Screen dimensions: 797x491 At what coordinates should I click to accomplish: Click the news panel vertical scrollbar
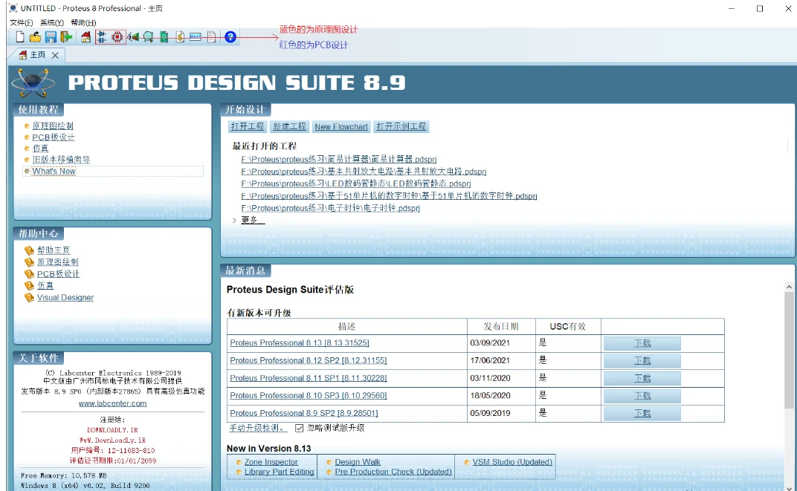pos(789,349)
